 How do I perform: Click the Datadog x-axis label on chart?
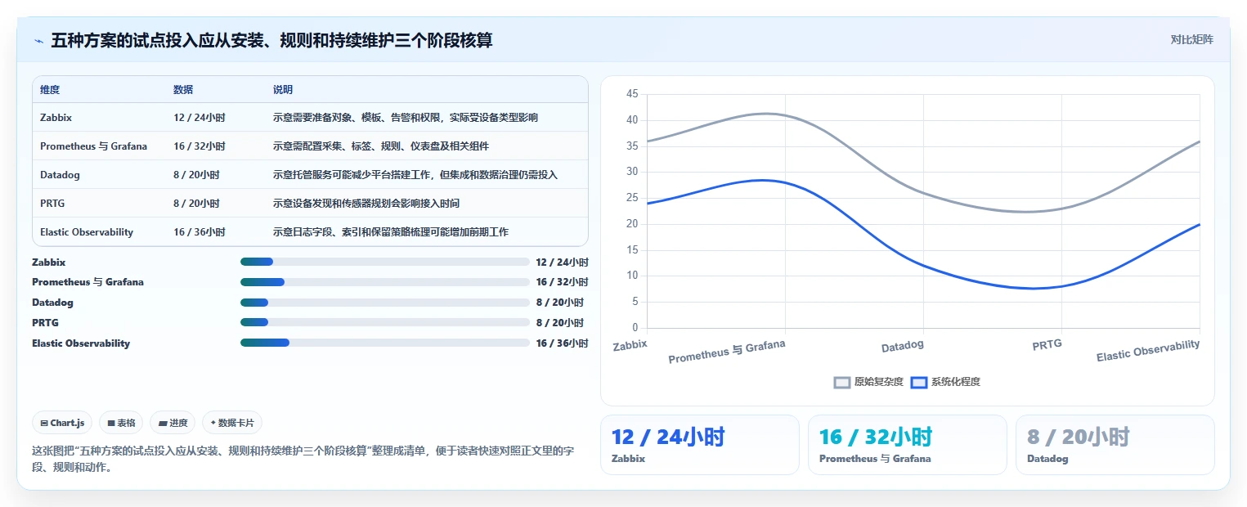[x=903, y=346]
